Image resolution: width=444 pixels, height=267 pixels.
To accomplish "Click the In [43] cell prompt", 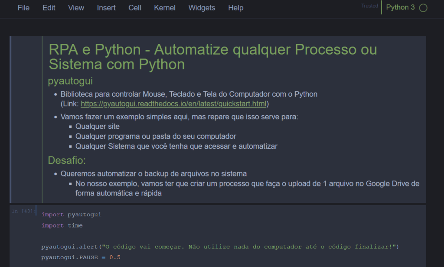I will click(24, 211).
